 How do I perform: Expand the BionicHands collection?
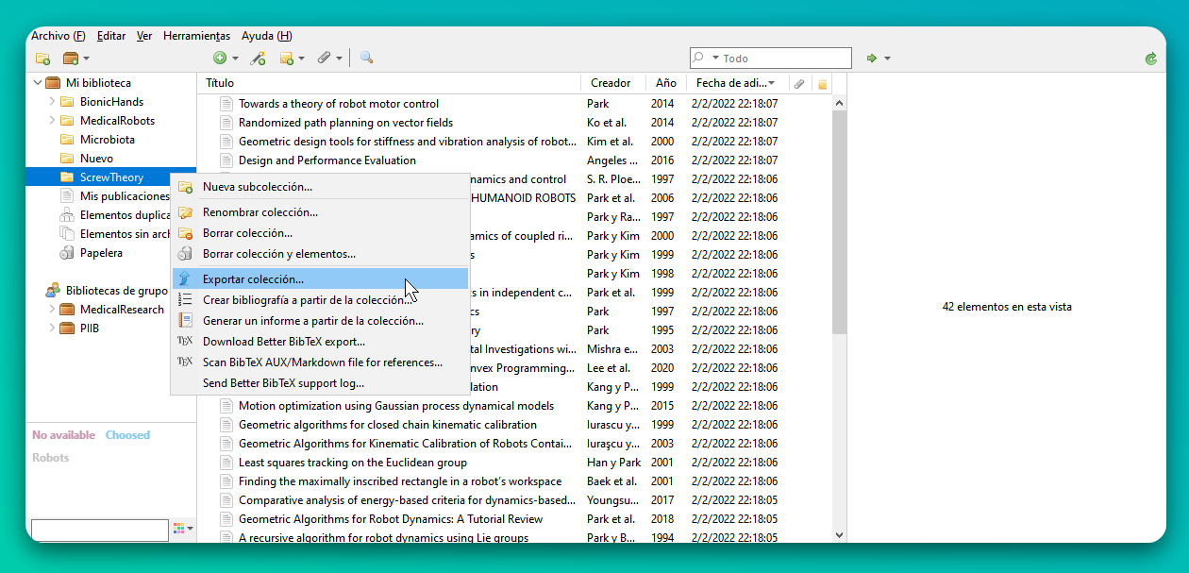pos(52,102)
